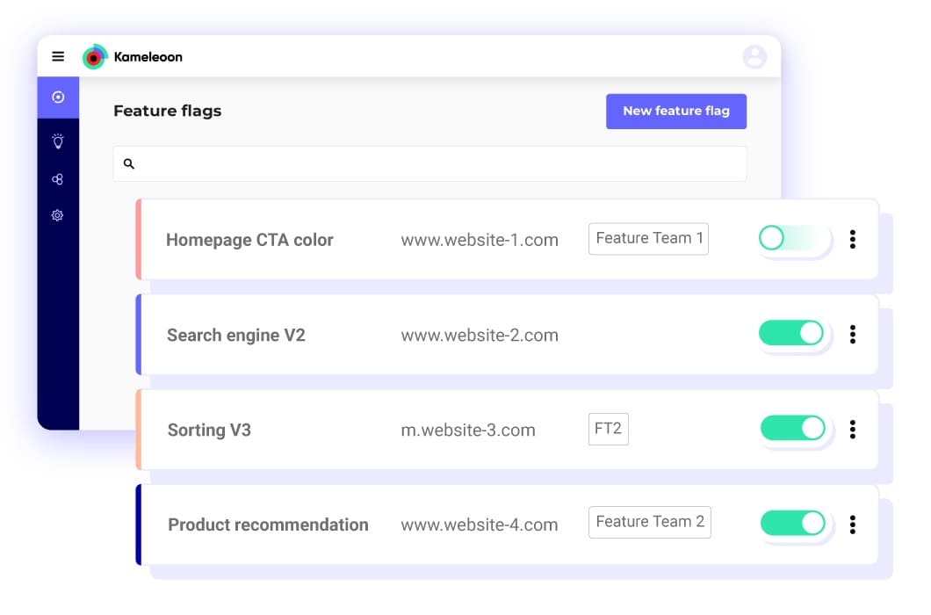Select the Sorting V3 title
This screenshot has width=931, height=615.
[209, 430]
